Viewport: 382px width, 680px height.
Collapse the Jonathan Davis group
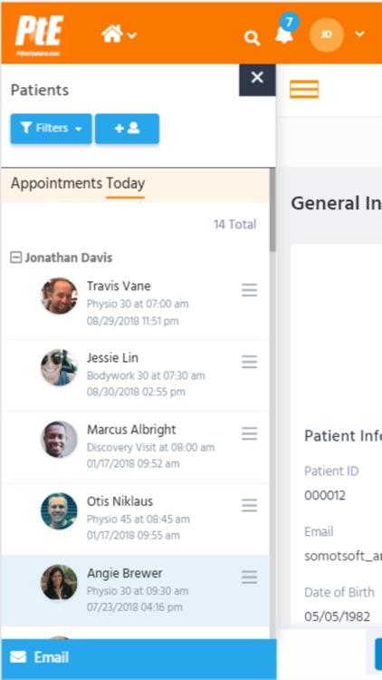point(15,257)
